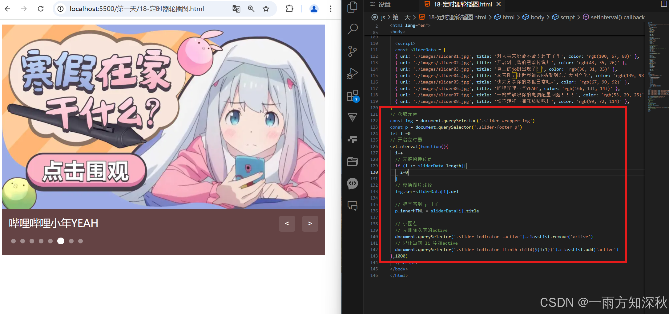
Task: Open the funnel-shaped activity bar icon
Action: pyautogui.click(x=353, y=117)
